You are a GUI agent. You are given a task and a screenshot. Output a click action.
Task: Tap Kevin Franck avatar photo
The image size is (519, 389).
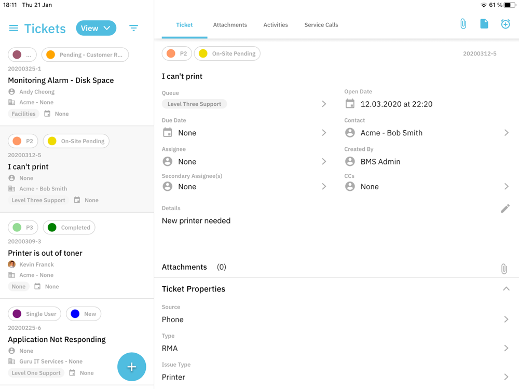tap(11, 265)
